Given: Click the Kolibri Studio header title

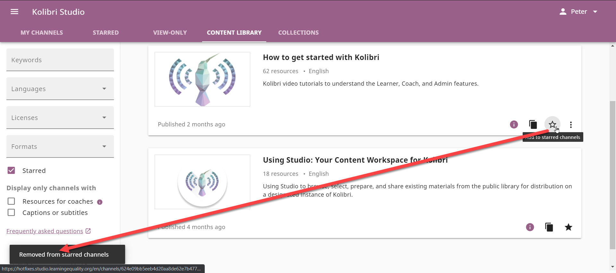Looking at the screenshot, I should pyautogui.click(x=58, y=12).
